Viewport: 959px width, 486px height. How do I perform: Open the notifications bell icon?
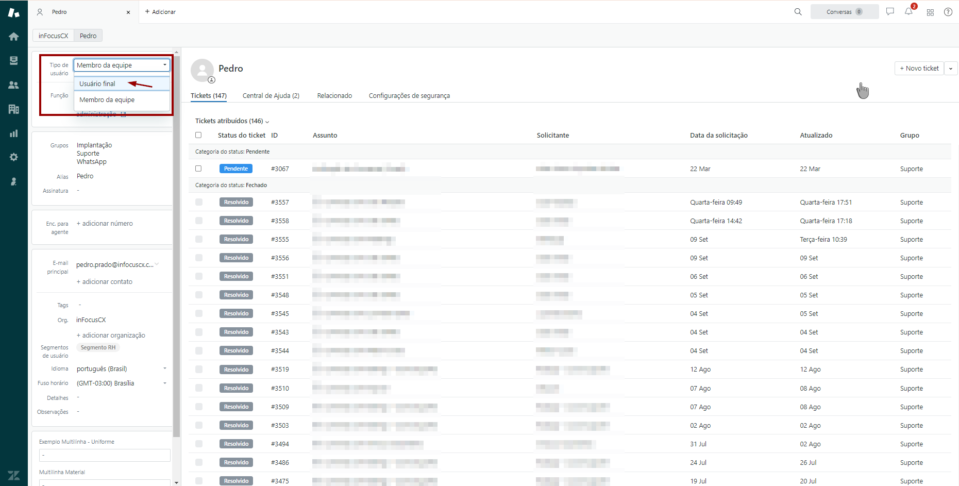[908, 12]
